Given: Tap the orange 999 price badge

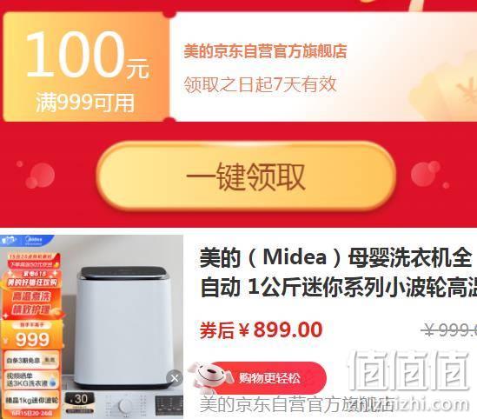Looking at the screenshot, I should 31,335.
